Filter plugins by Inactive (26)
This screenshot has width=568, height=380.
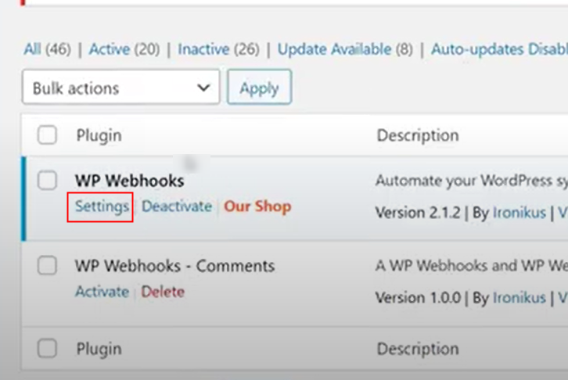[x=218, y=48]
